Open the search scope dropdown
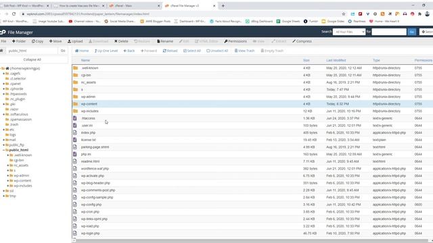433x243 pixels. point(349,32)
